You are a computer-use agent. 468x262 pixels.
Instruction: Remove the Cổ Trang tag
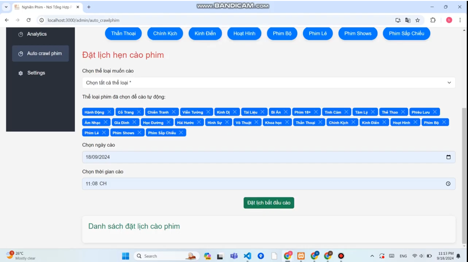pyautogui.click(x=139, y=112)
